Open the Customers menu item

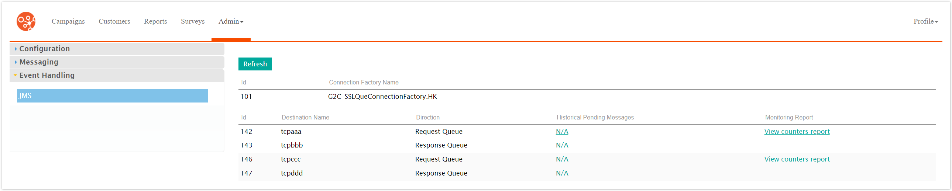coord(114,21)
